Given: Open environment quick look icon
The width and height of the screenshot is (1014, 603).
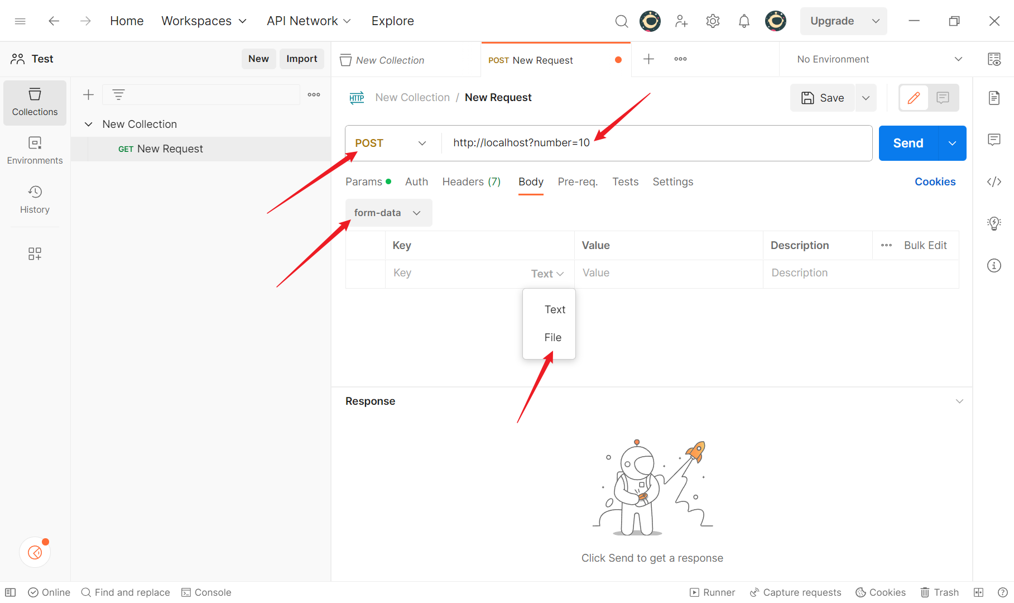Looking at the screenshot, I should 994,59.
